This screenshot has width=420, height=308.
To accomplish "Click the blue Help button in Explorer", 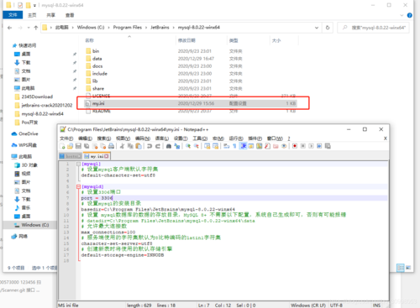I will [x=409, y=15].
